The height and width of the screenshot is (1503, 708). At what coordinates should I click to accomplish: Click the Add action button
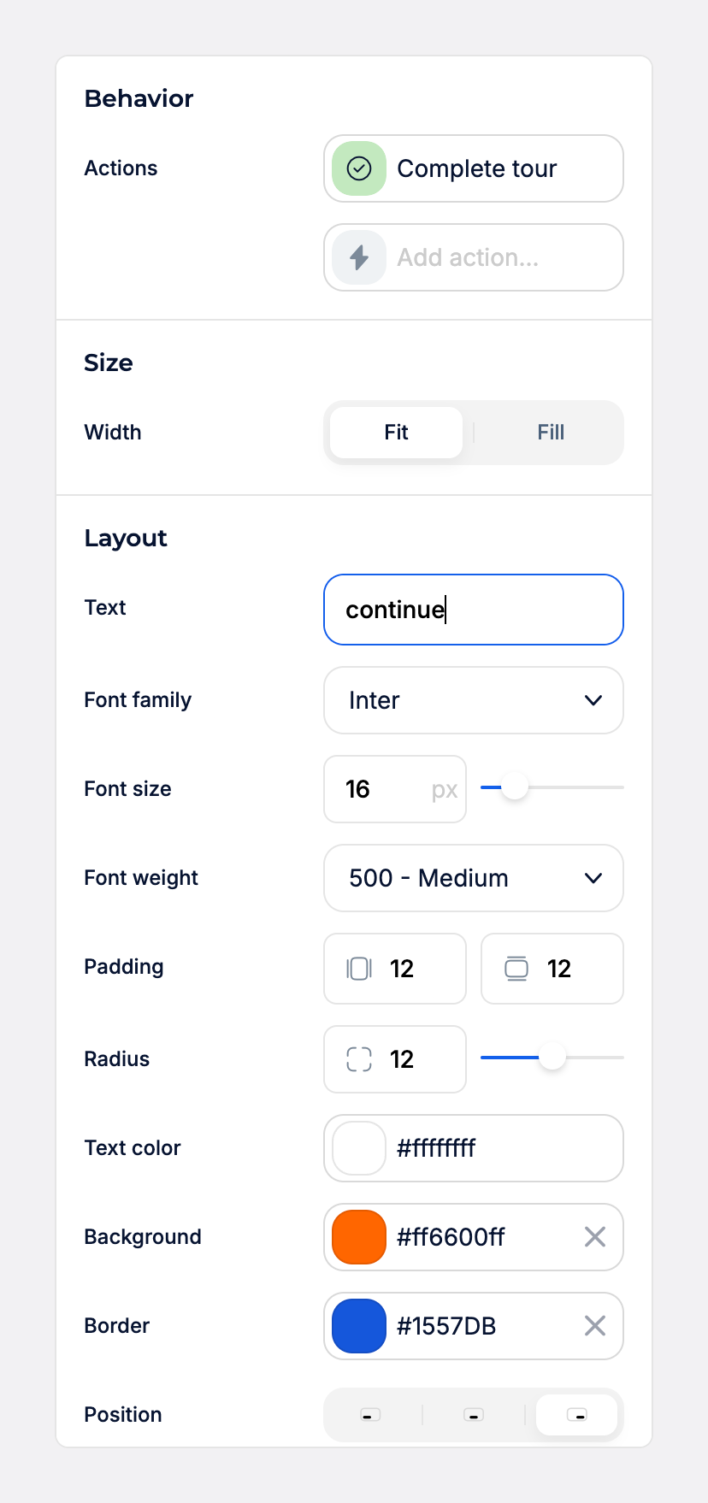473,257
